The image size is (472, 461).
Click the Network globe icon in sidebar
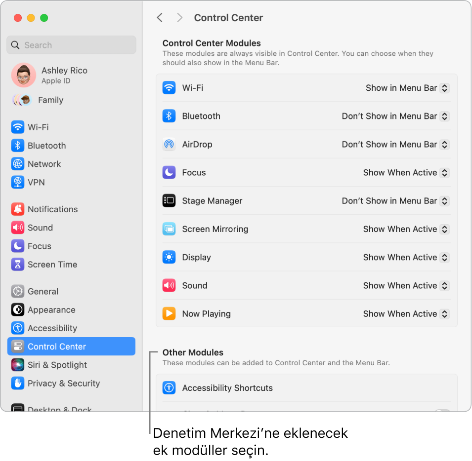click(18, 164)
